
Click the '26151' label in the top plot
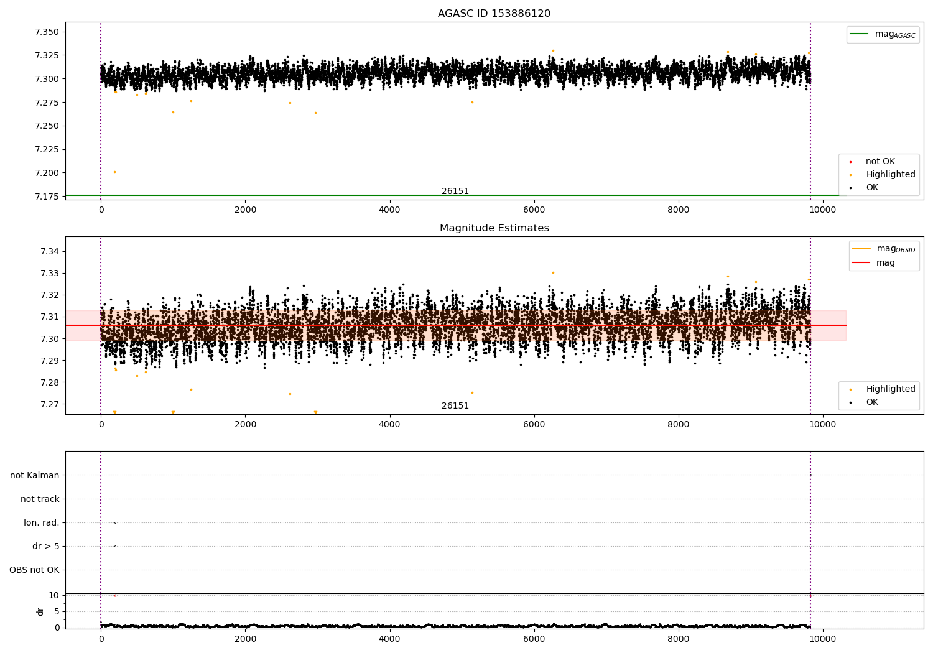point(455,192)
